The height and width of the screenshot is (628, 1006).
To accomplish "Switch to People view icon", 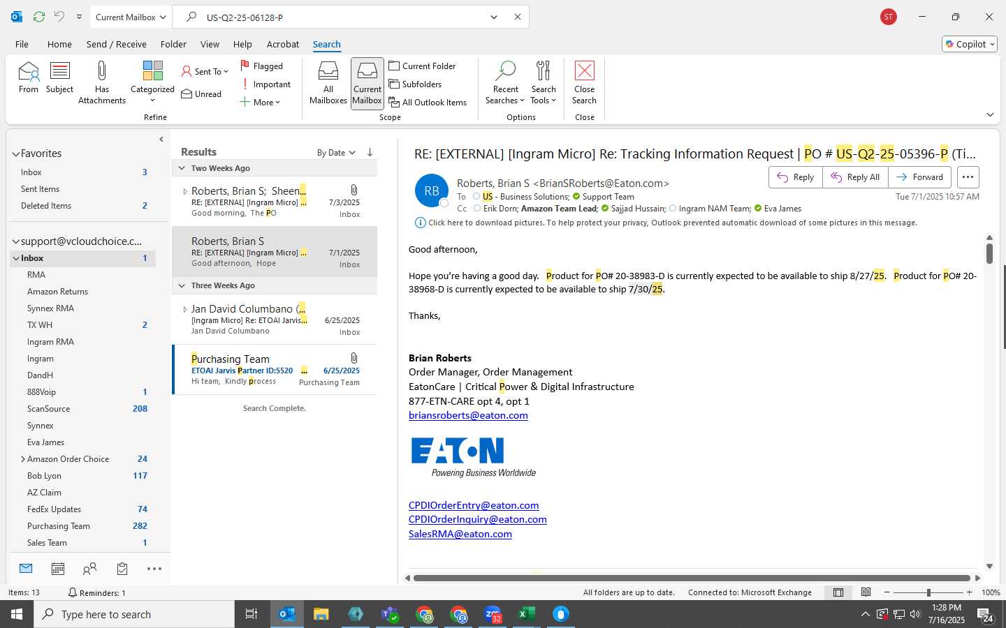I will 89,569.
